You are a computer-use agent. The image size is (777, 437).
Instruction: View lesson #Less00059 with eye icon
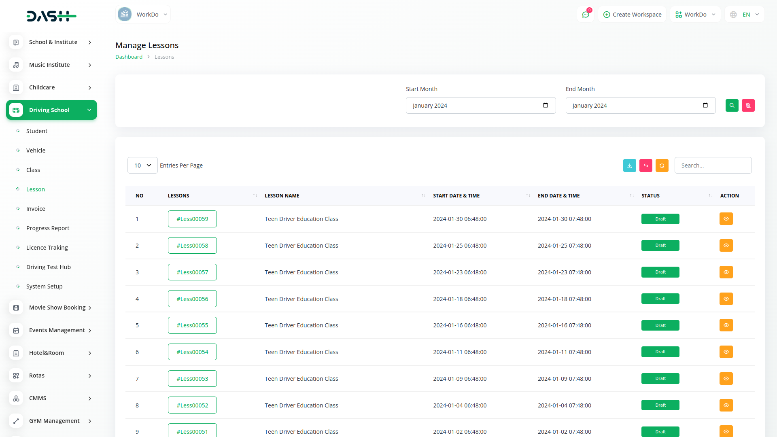coord(726,219)
